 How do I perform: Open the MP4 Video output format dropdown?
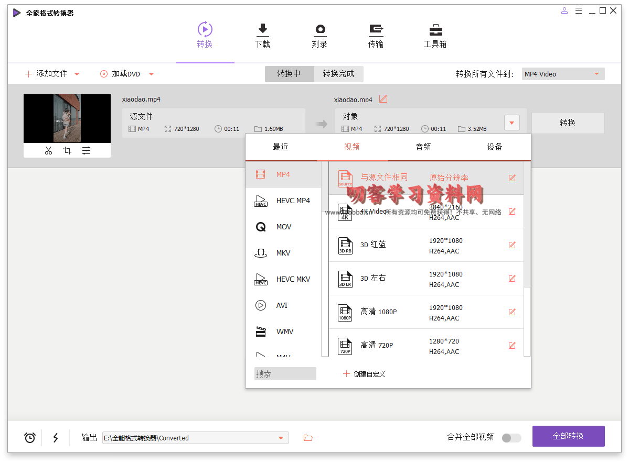tap(563, 74)
